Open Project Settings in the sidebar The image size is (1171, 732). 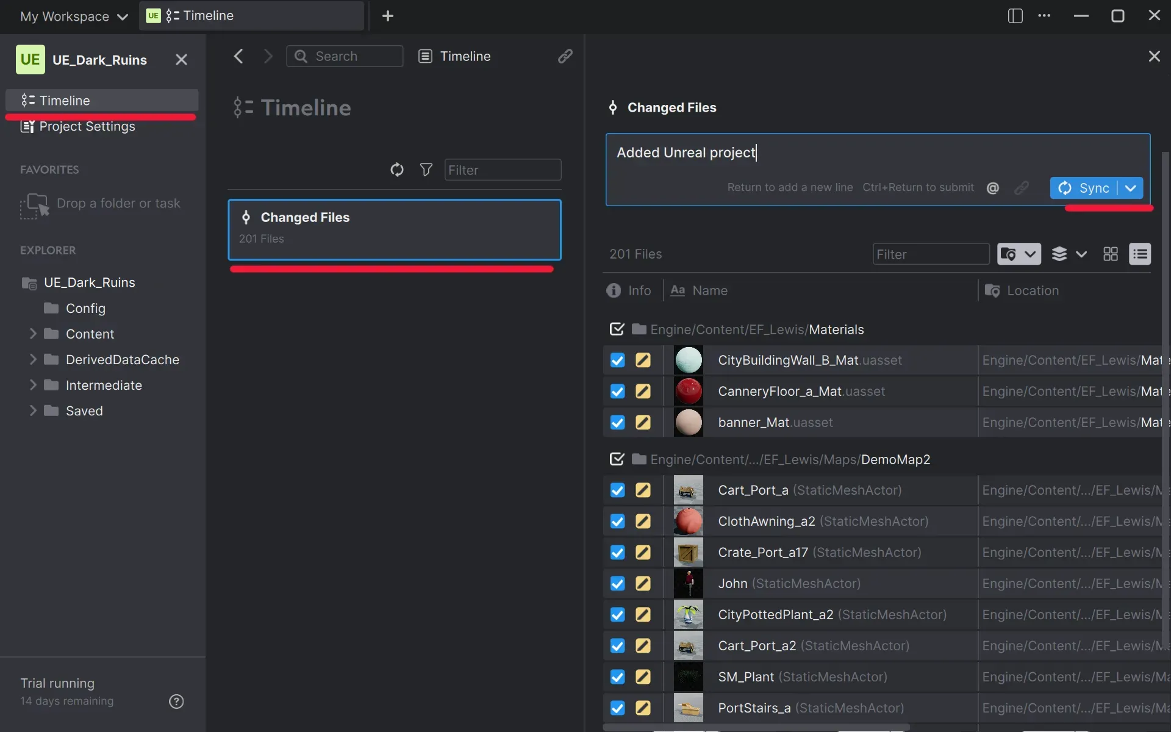pyautogui.click(x=87, y=126)
